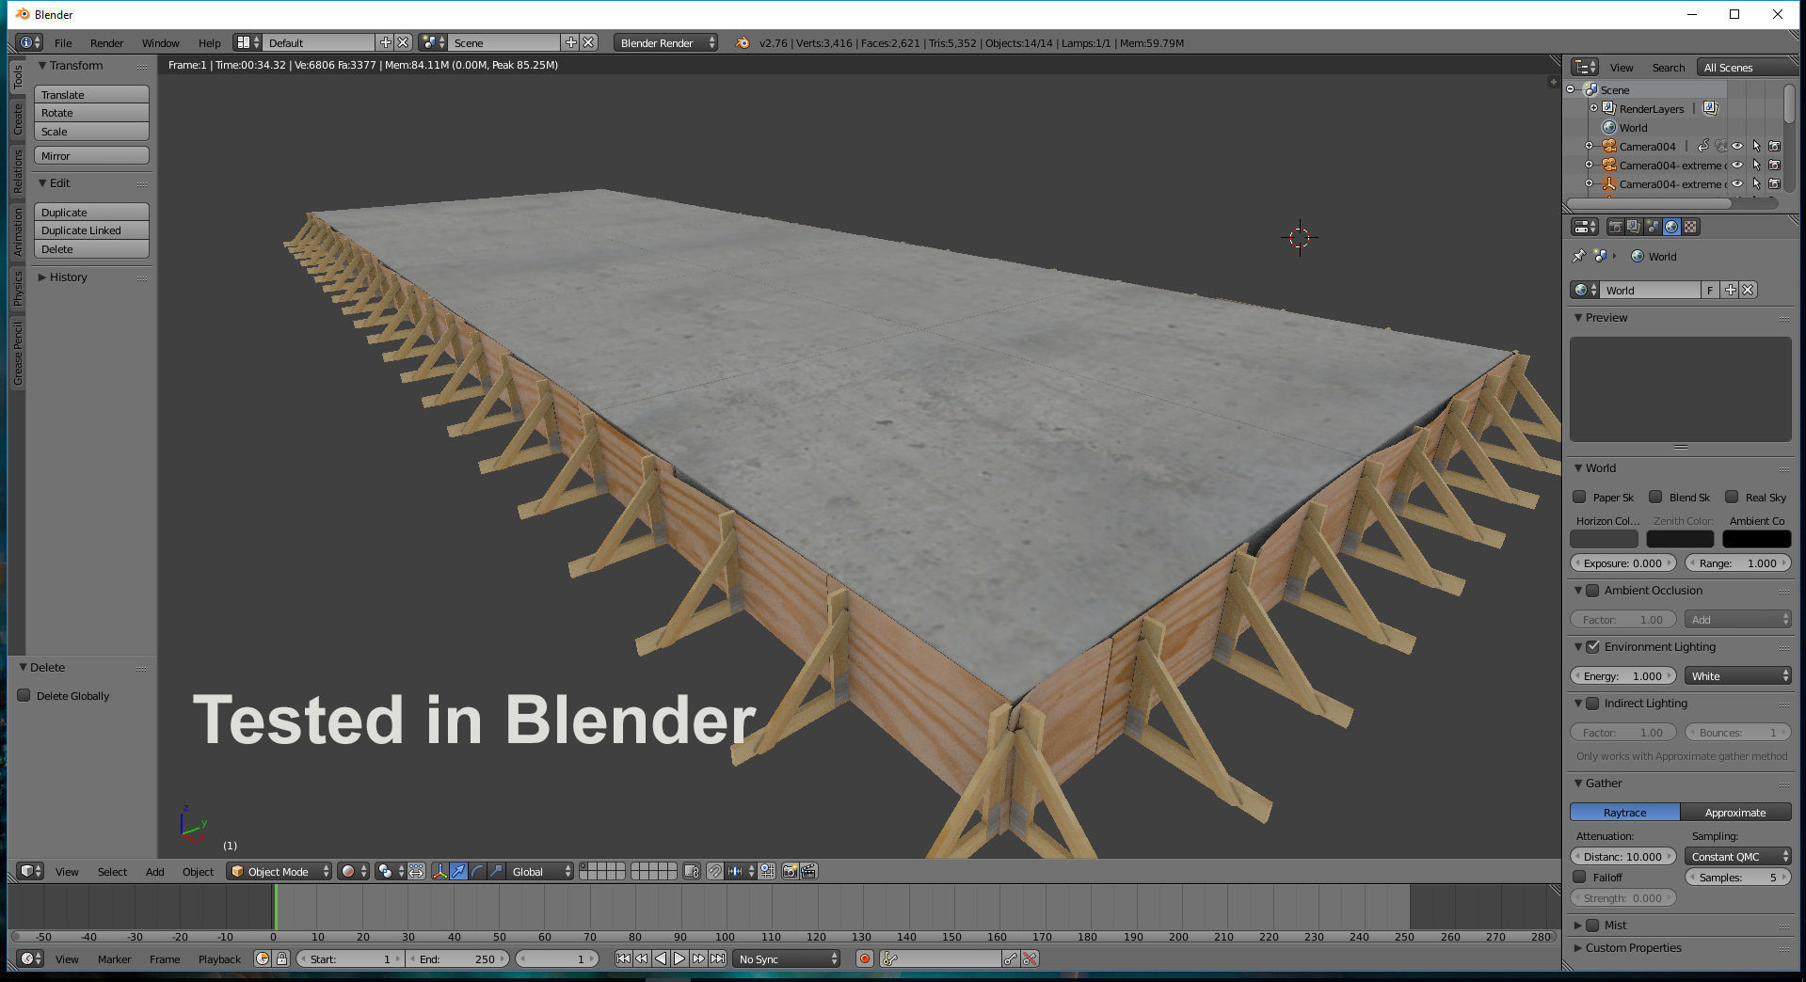Screen dimensions: 1806x982
Task: Collapse the Scene tree item
Action: coord(1570,89)
